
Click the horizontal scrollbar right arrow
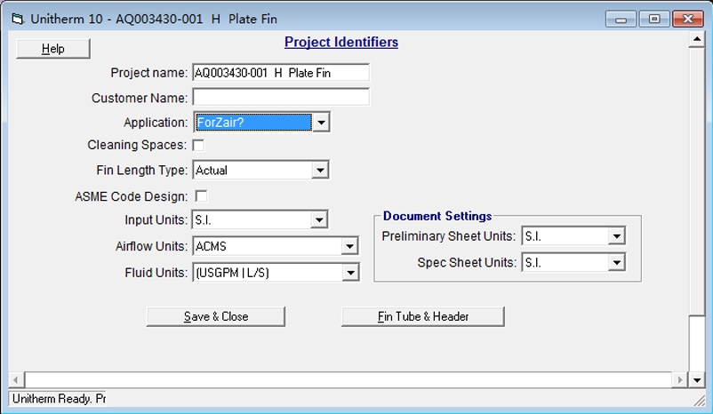click(680, 379)
